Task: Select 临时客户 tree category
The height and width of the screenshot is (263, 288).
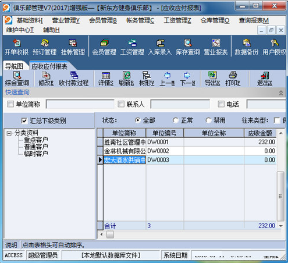Action: pyautogui.click(x=36, y=154)
